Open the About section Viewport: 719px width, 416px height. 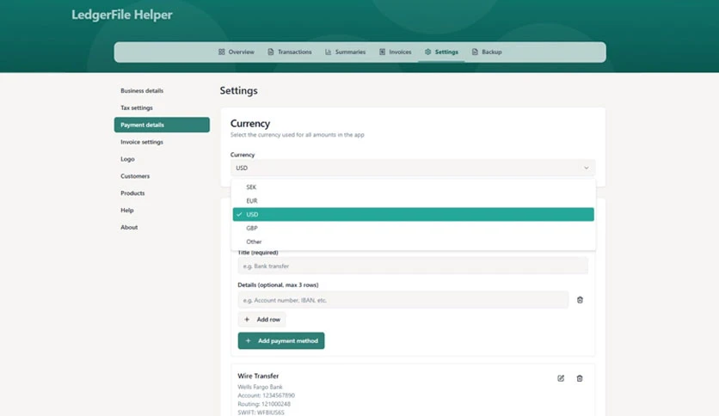click(x=162, y=227)
